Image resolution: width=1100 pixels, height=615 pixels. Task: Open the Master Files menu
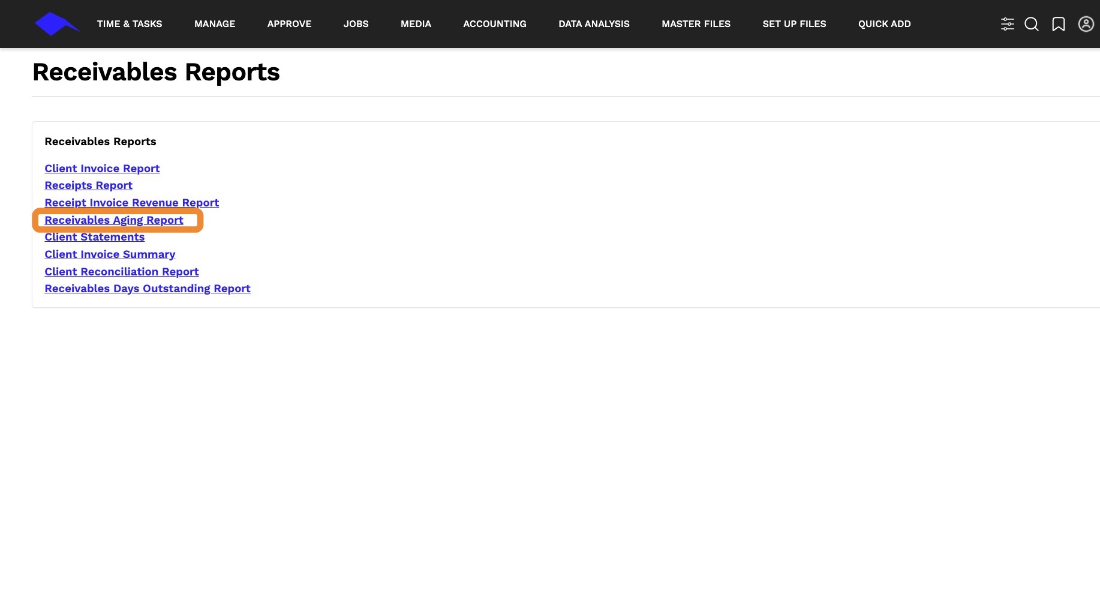click(696, 24)
